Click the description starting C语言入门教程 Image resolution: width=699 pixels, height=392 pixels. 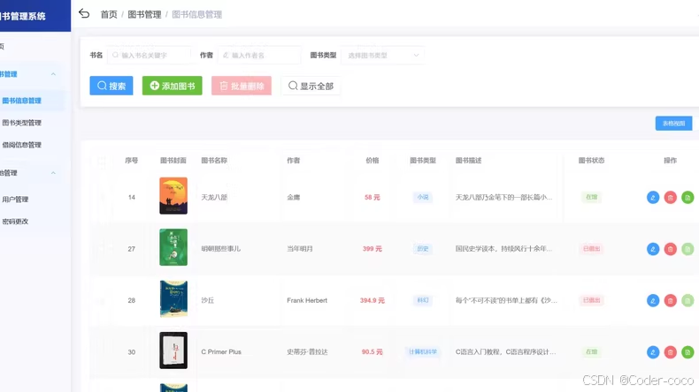pos(505,351)
